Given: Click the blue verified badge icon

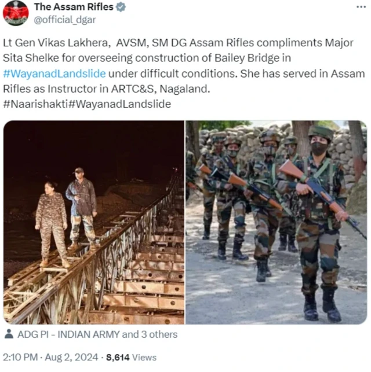Looking at the screenshot, I should pos(121,7).
